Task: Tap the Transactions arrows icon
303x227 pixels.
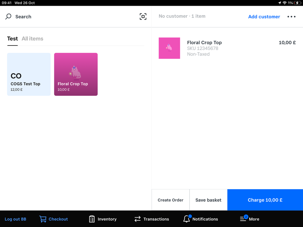Action: pyautogui.click(x=138, y=219)
